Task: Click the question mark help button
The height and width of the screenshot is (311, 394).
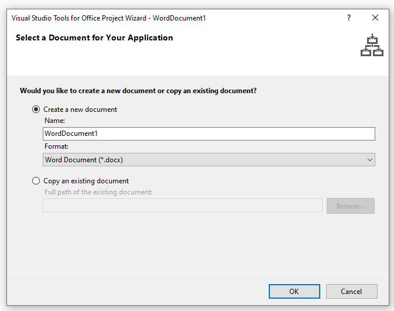Action: click(349, 18)
